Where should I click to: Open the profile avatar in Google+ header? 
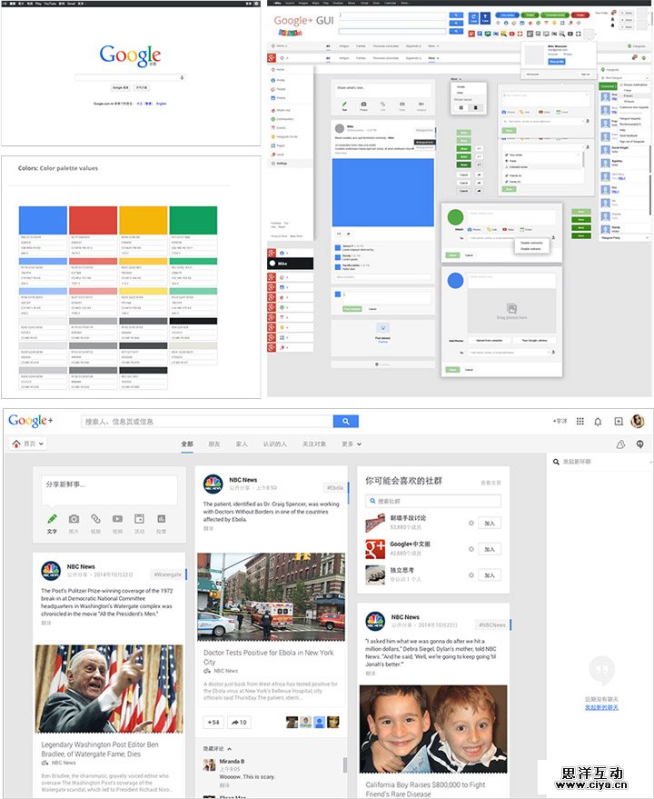(638, 421)
